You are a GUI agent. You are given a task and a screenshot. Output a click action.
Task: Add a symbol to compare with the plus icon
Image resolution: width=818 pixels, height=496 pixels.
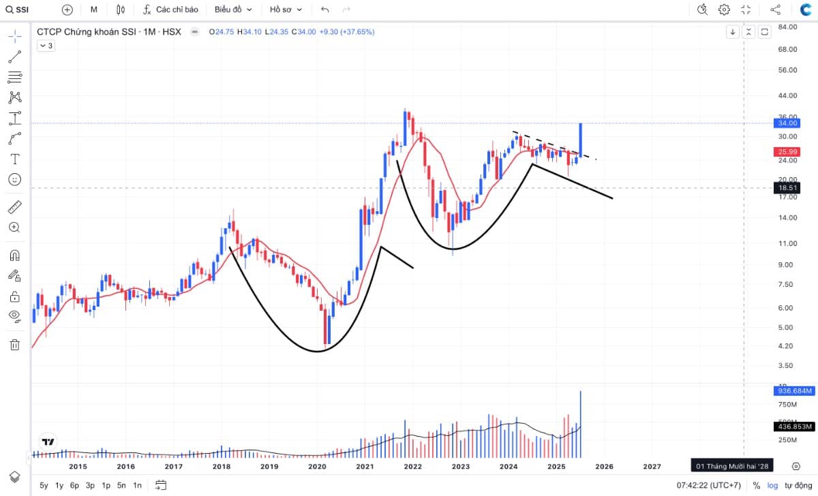pyautogui.click(x=67, y=10)
